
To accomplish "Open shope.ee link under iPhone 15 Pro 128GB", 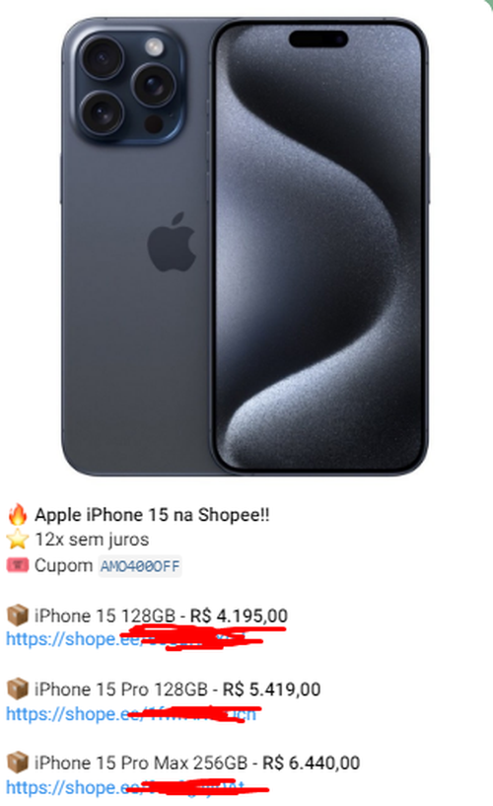I will [131, 713].
